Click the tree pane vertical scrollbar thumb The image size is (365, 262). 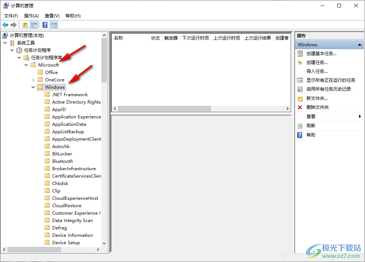104,60
